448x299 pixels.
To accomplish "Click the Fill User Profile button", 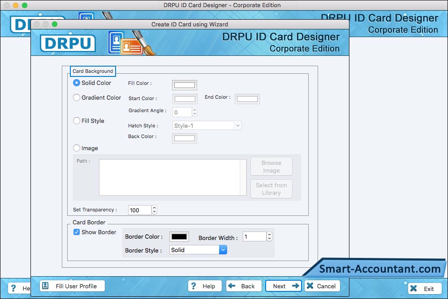I will click(72, 286).
